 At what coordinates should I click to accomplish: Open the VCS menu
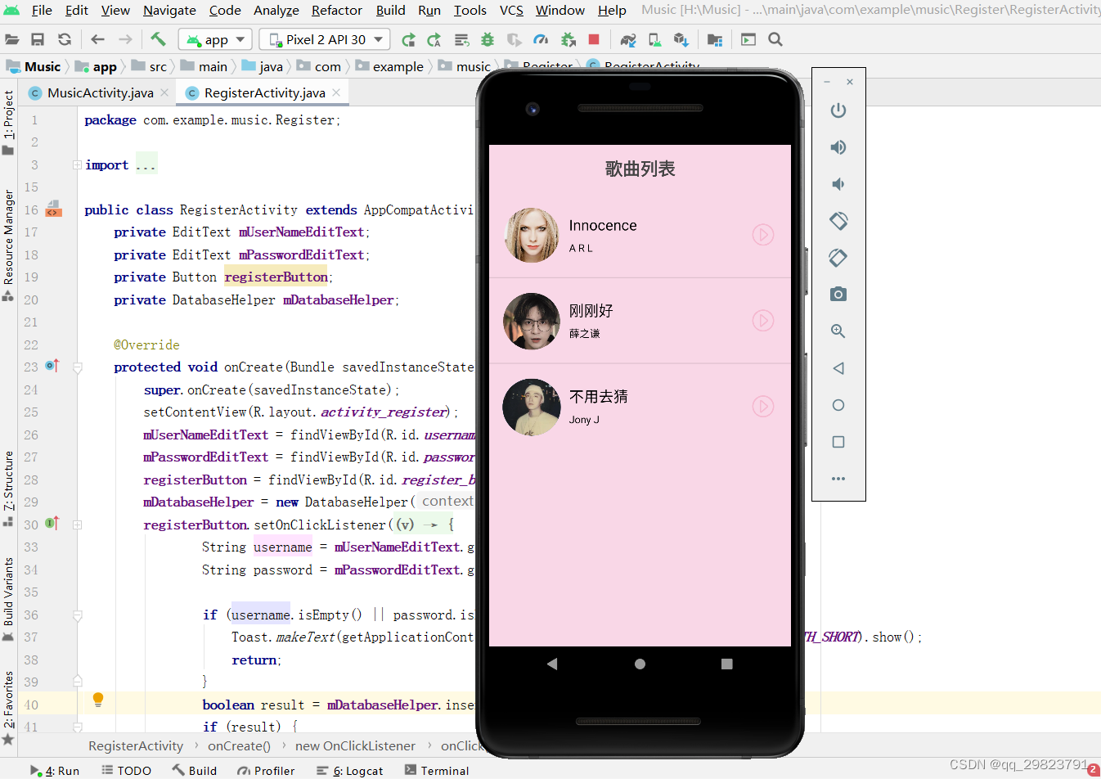pos(511,10)
